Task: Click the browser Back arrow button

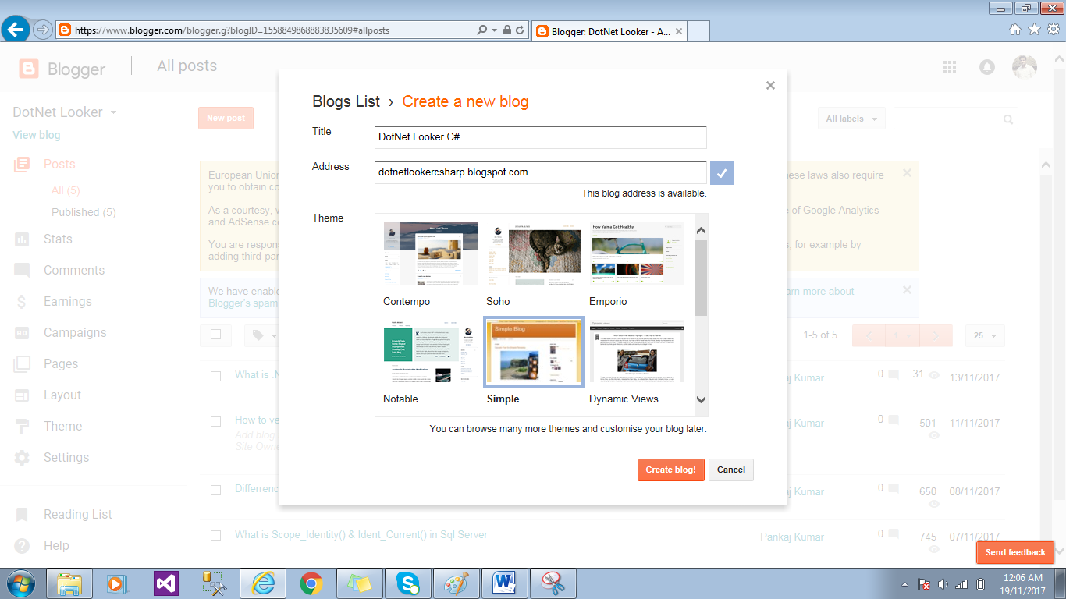Action: click(16, 30)
